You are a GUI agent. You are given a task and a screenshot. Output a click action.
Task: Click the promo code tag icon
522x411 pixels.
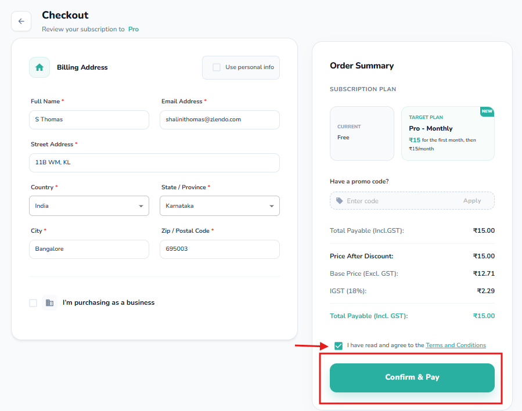pyautogui.click(x=340, y=201)
